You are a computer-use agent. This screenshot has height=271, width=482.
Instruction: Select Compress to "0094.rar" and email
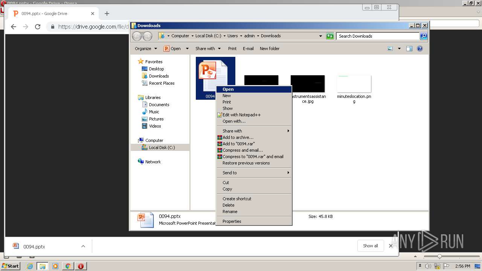[x=254, y=157]
